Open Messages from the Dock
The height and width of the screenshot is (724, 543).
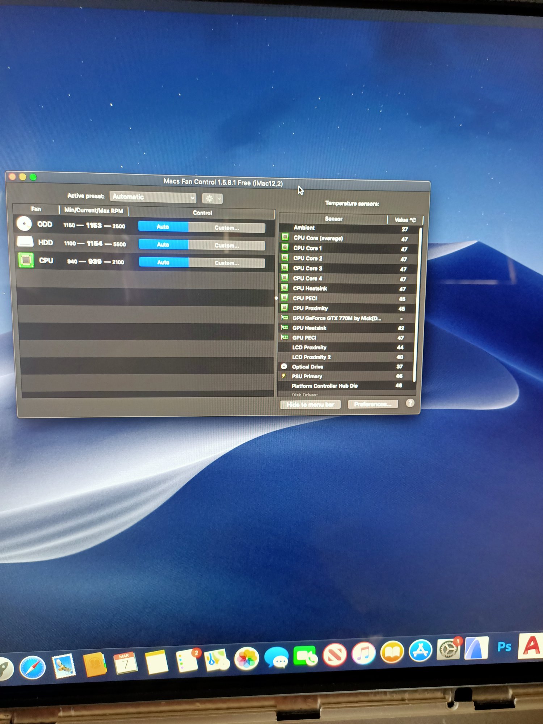277,657
